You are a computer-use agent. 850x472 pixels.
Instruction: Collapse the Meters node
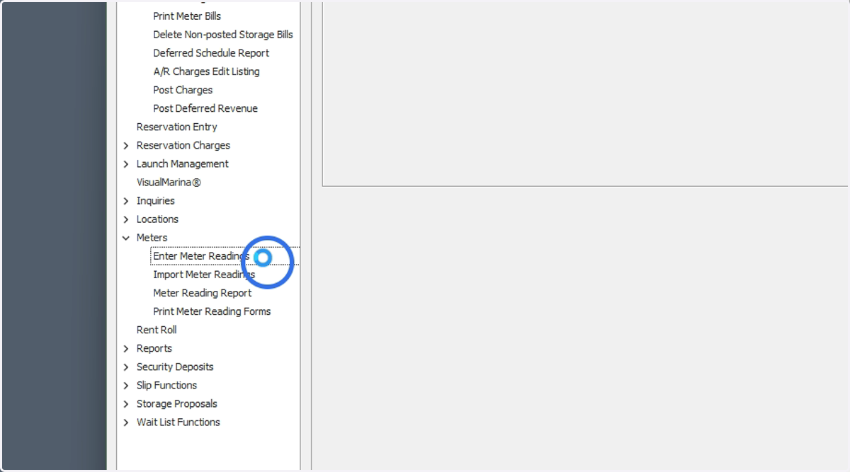[126, 237]
